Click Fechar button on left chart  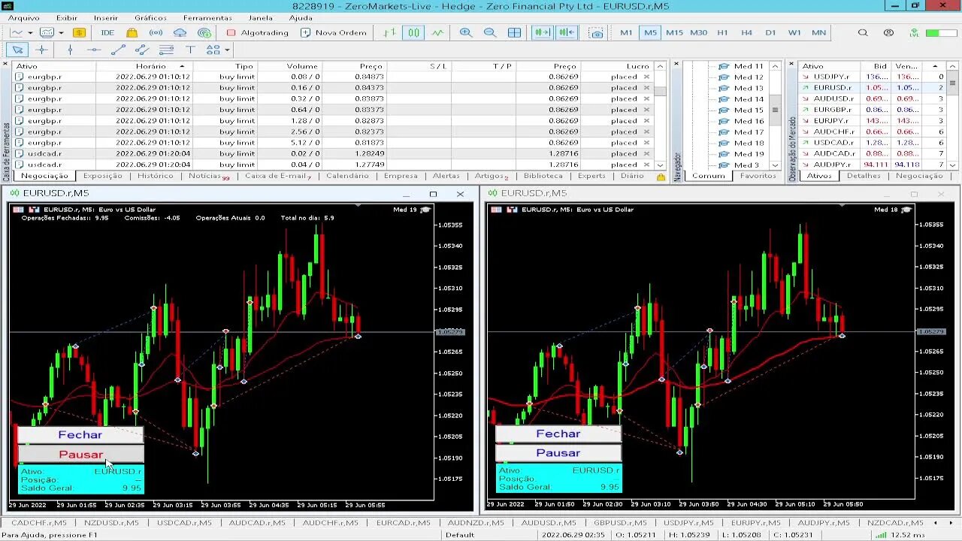pos(80,435)
